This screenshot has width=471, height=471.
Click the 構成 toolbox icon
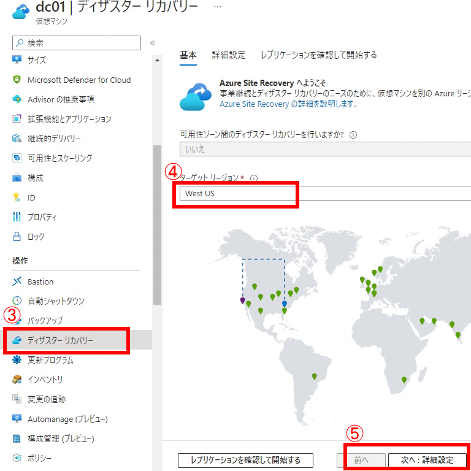pyautogui.click(x=17, y=178)
